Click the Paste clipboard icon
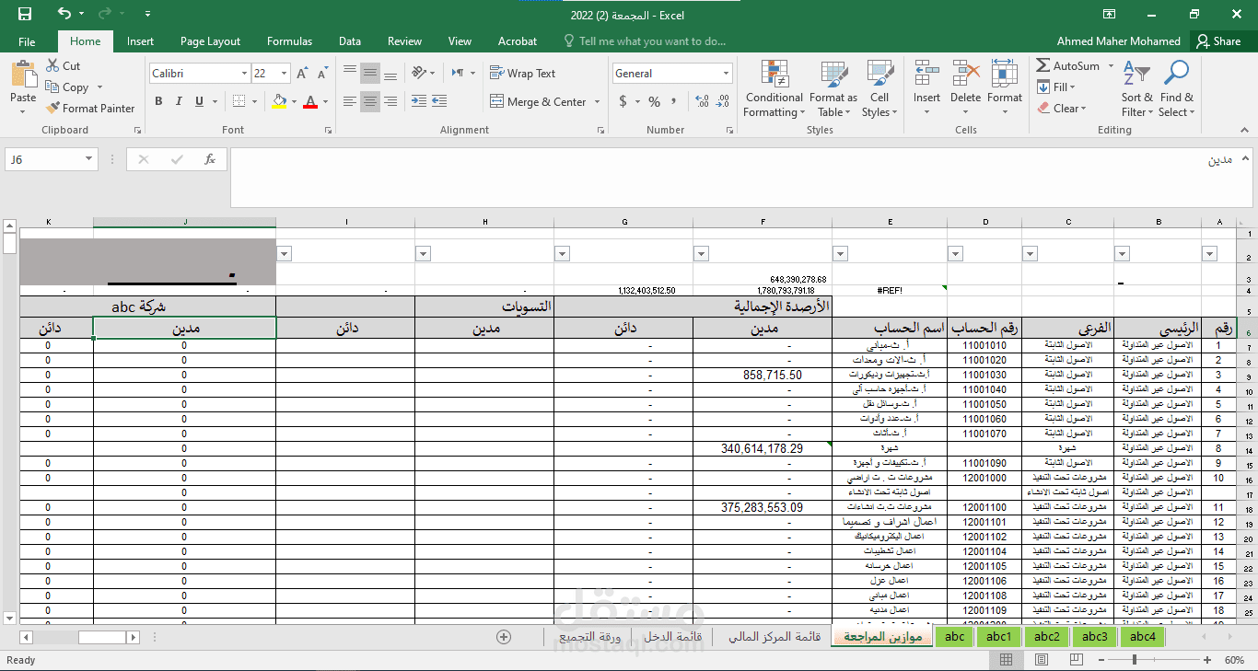This screenshot has height=671, width=1258. click(x=23, y=75)
